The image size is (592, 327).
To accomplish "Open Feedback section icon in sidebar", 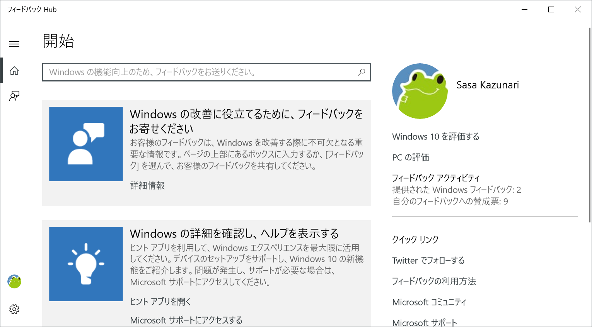I will click(x=14, y=96).
